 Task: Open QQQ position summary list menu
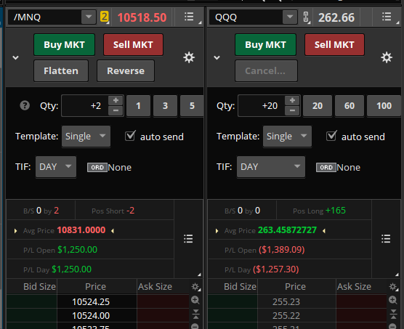click(x=386, y=239)
